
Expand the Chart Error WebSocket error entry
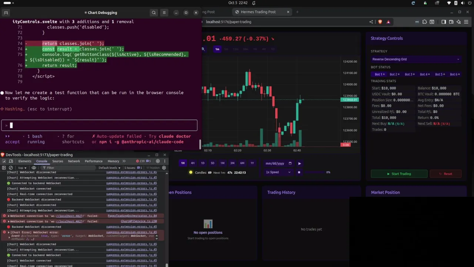point(9,232)
